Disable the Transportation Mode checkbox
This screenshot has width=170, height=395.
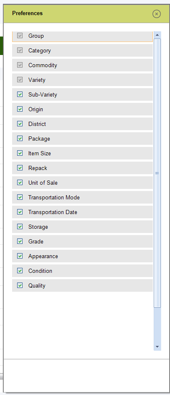pyautogui.click(x=20, y=197)
